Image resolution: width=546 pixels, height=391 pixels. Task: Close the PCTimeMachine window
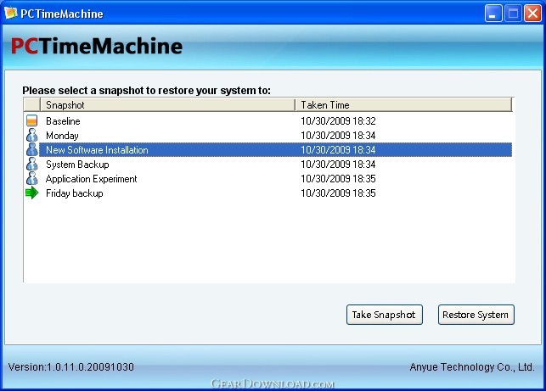[x=532, y=14]
